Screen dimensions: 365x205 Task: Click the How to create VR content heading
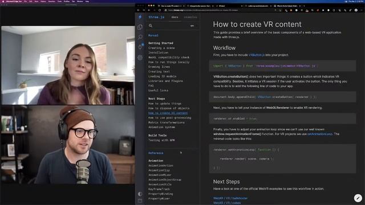click(x=257, y=24)
